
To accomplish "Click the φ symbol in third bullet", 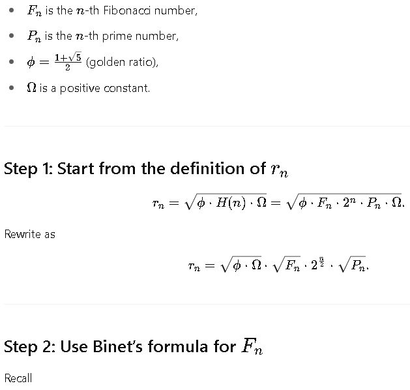I will pos(31,63).
